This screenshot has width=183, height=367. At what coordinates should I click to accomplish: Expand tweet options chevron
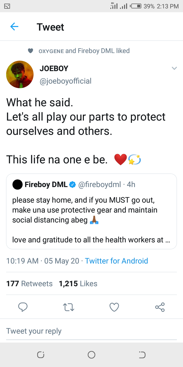pyautogui.click(x=174, y=68)
